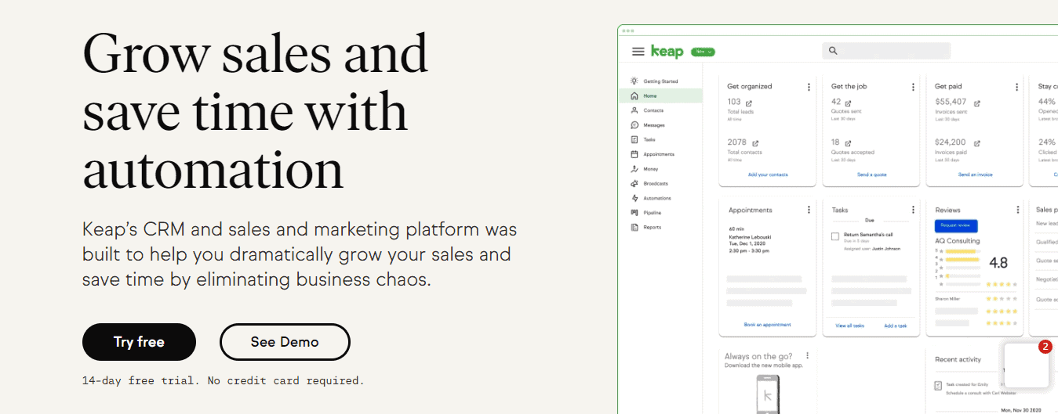Viewport: 1058px width, 414px height.
Task: Open Broadcasts megaphone icon in sidebar
Action: tap(634, 183)
